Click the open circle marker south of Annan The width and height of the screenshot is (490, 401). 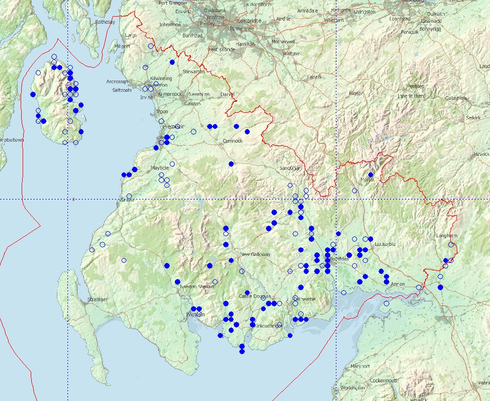[386, 303]
